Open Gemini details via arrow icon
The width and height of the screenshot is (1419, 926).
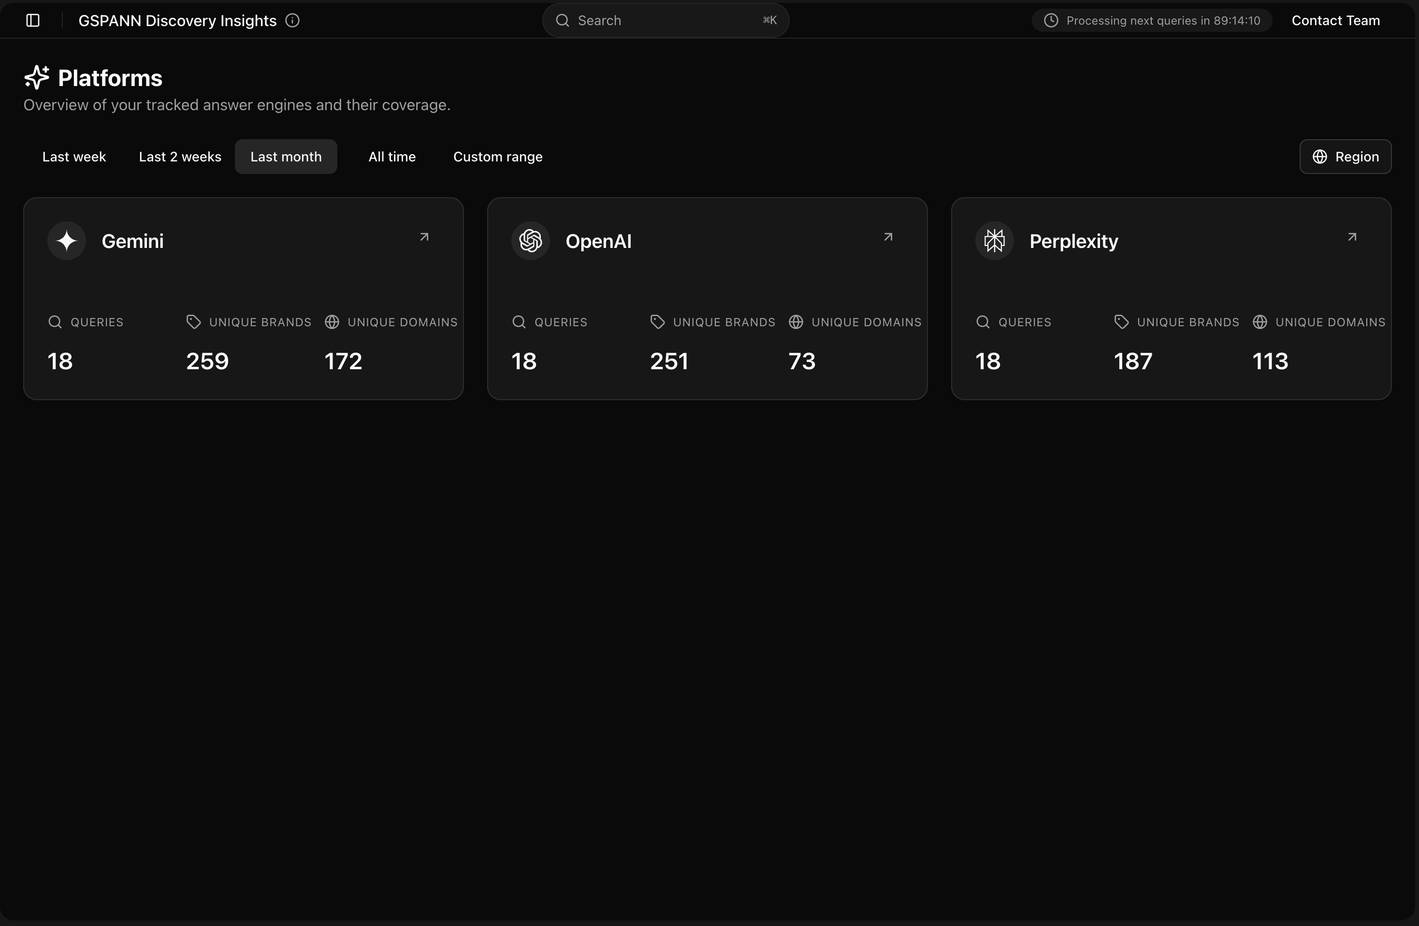[424, 237]
